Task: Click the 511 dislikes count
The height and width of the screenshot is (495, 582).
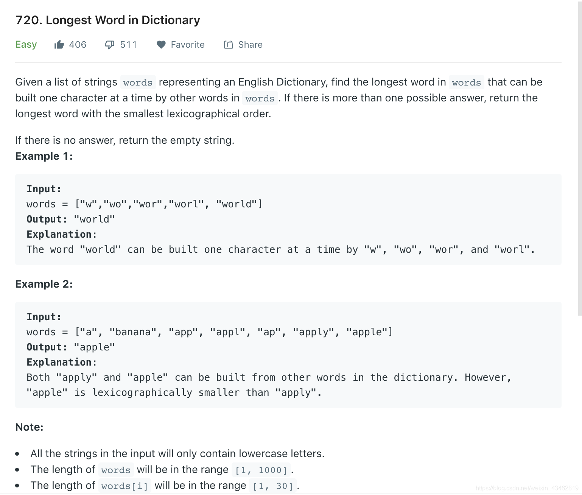Action: (x=128, y=45)
